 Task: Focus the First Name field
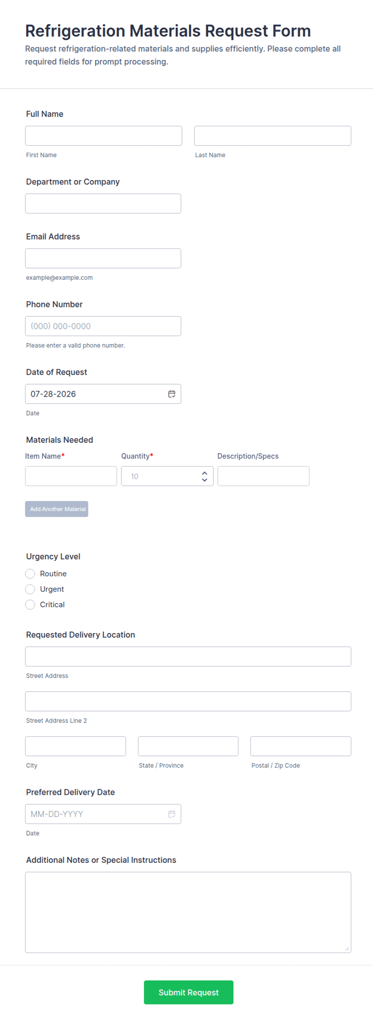103,136
